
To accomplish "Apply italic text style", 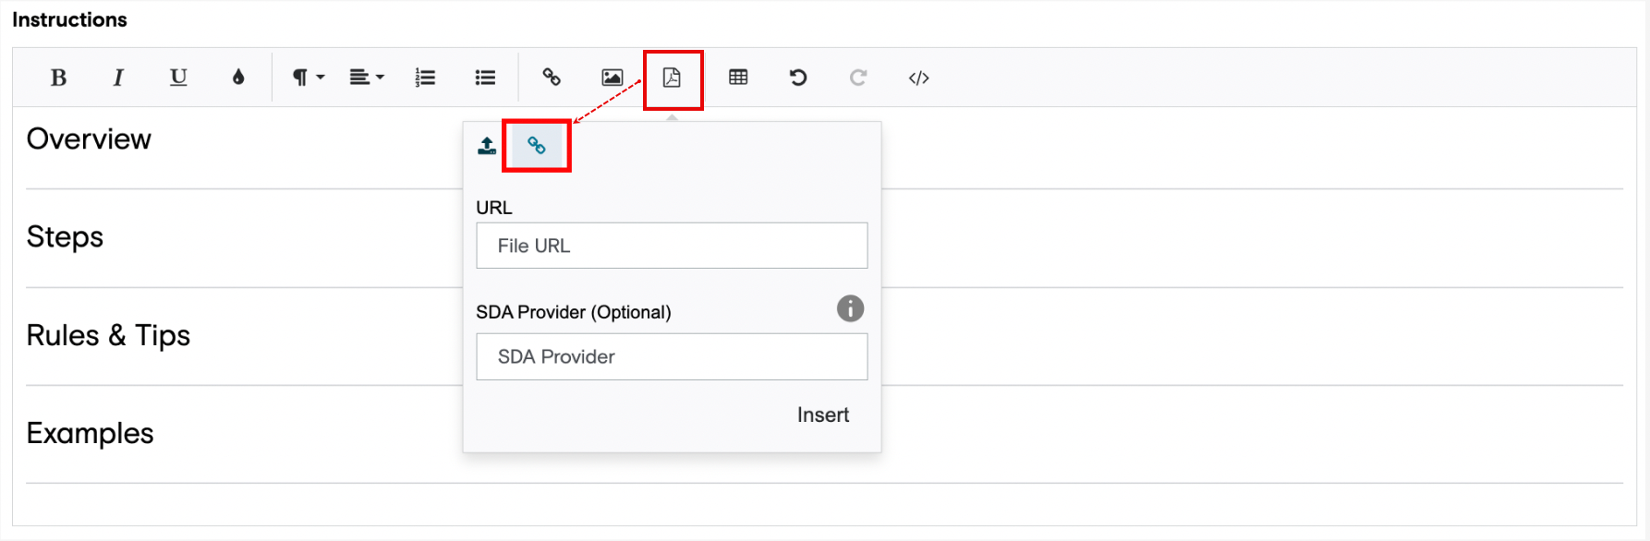I will 117,78.
